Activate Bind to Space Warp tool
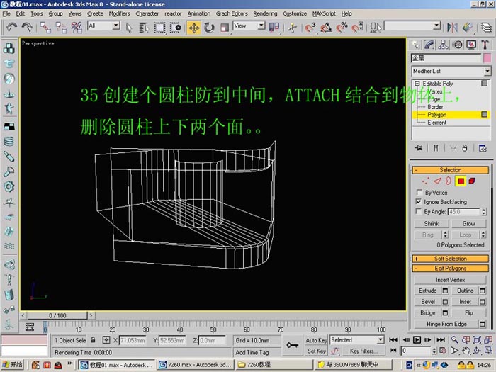The image size is (496, 372). [x=77, y=28]
